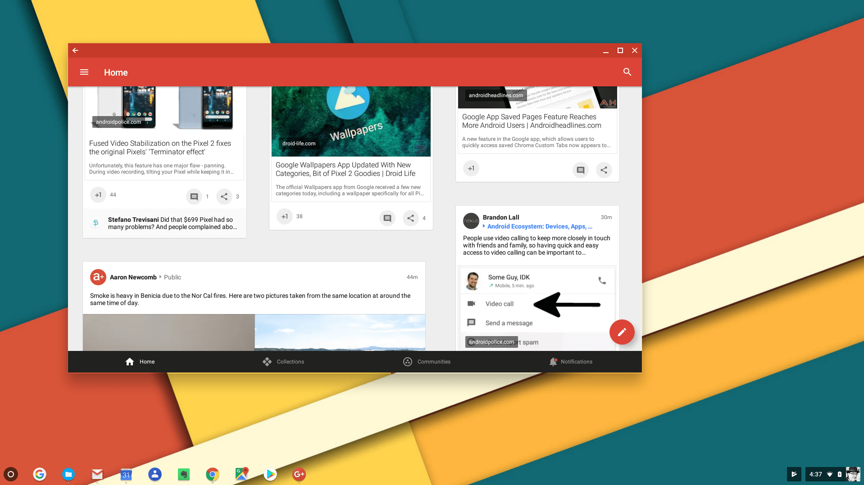Comment on the Google Wallpapers App post
Image resolution: width=864 pixels, height=485 pixels.
[x=387, y=218]
